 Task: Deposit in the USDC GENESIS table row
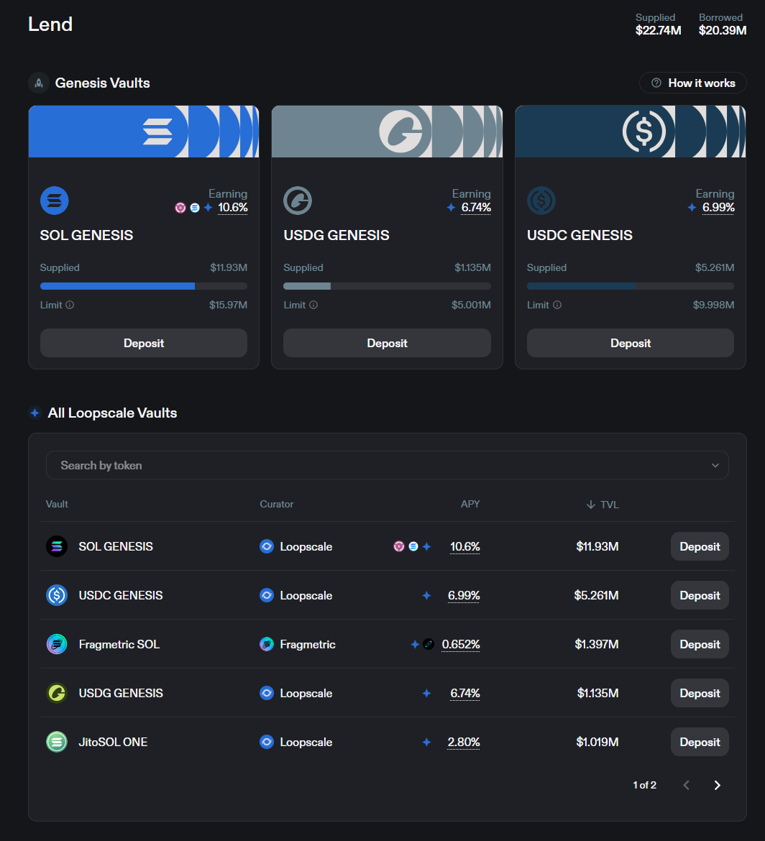(x=700, y=595)
